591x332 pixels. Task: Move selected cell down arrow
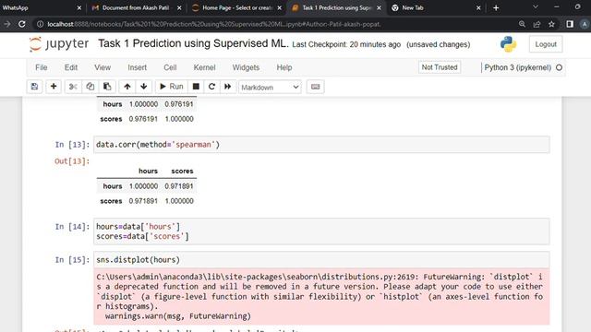coord(144,87)
